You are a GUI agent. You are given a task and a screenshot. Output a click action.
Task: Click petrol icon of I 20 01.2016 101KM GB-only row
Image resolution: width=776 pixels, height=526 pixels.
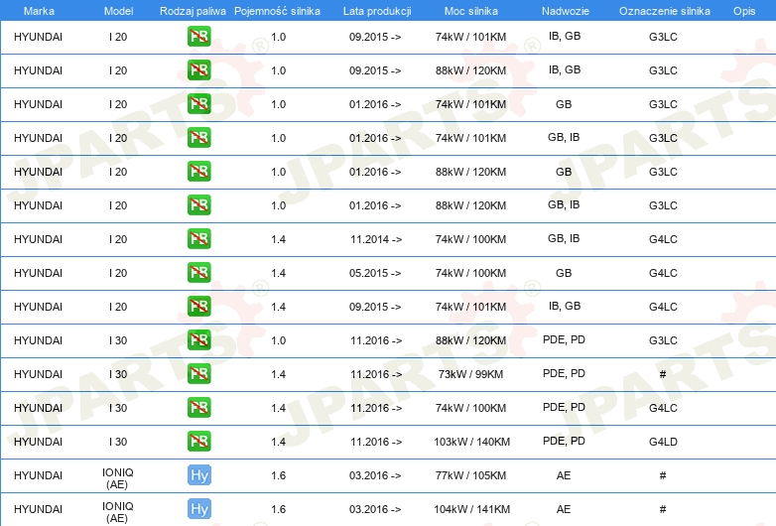pyautogui.click(x=198, y=104)
